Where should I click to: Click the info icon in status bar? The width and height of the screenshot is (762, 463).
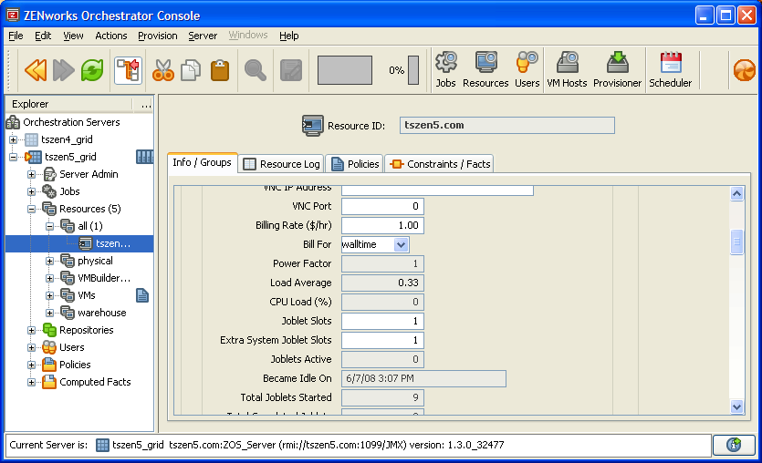pyautogui.click(x=734, y=445)
